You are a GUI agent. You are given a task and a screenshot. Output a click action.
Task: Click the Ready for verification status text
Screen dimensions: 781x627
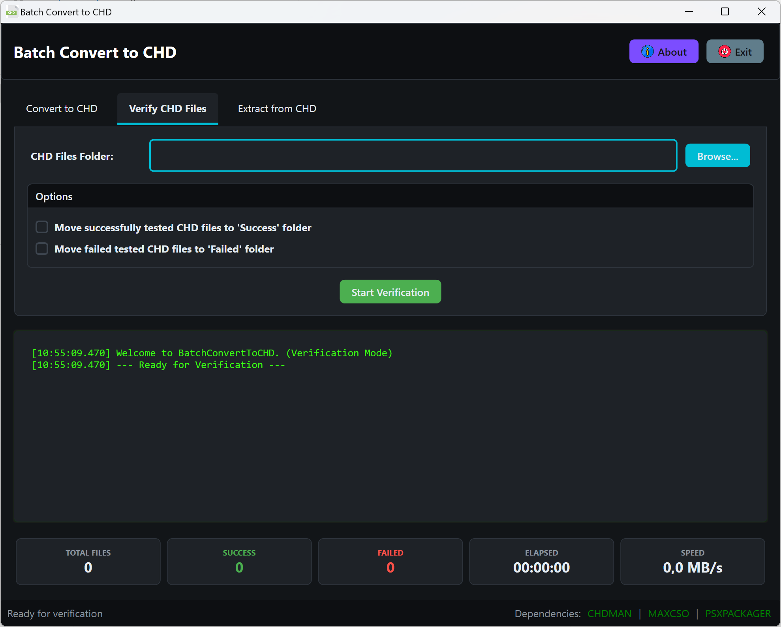tap(55, 614)
